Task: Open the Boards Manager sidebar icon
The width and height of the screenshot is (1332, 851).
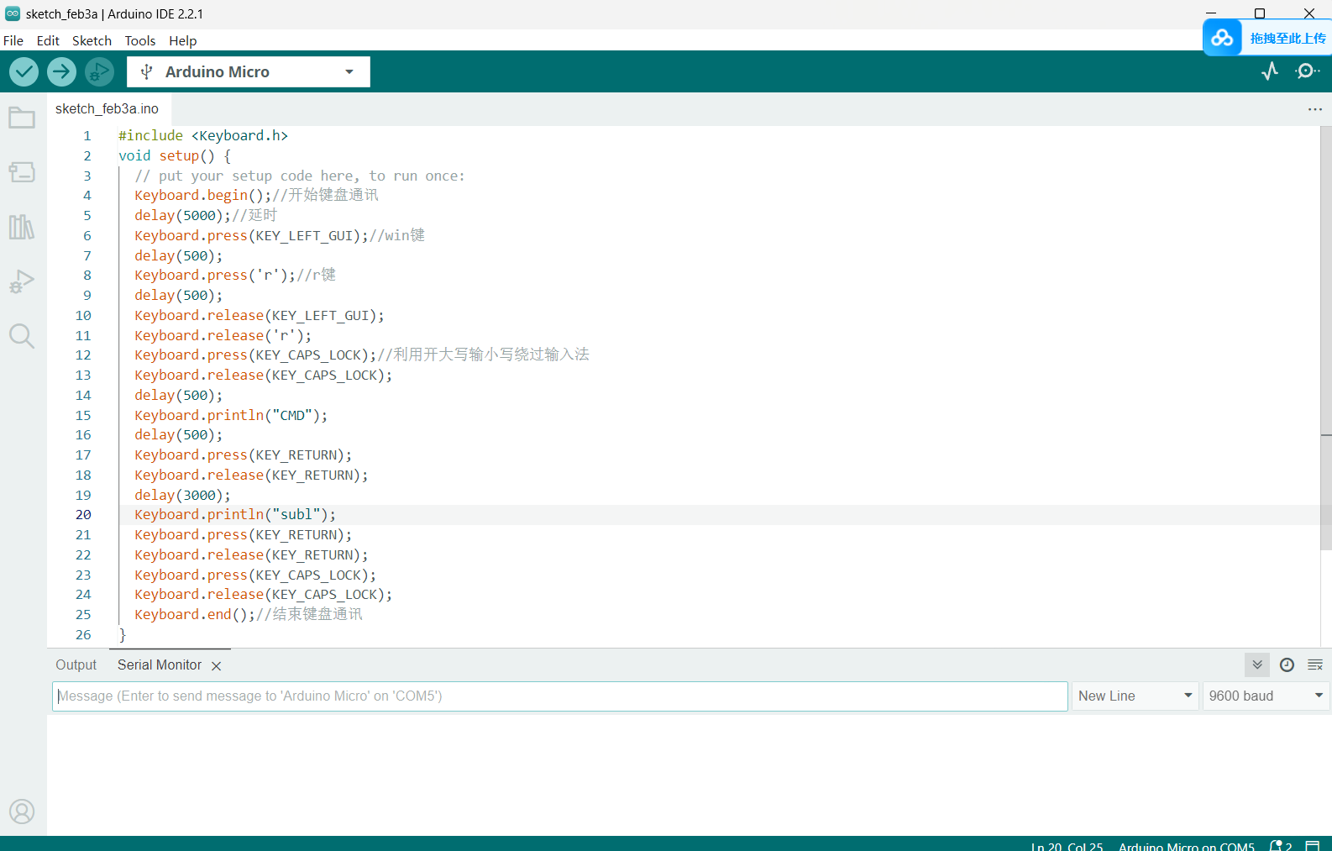Action: [x=22, y=172]
